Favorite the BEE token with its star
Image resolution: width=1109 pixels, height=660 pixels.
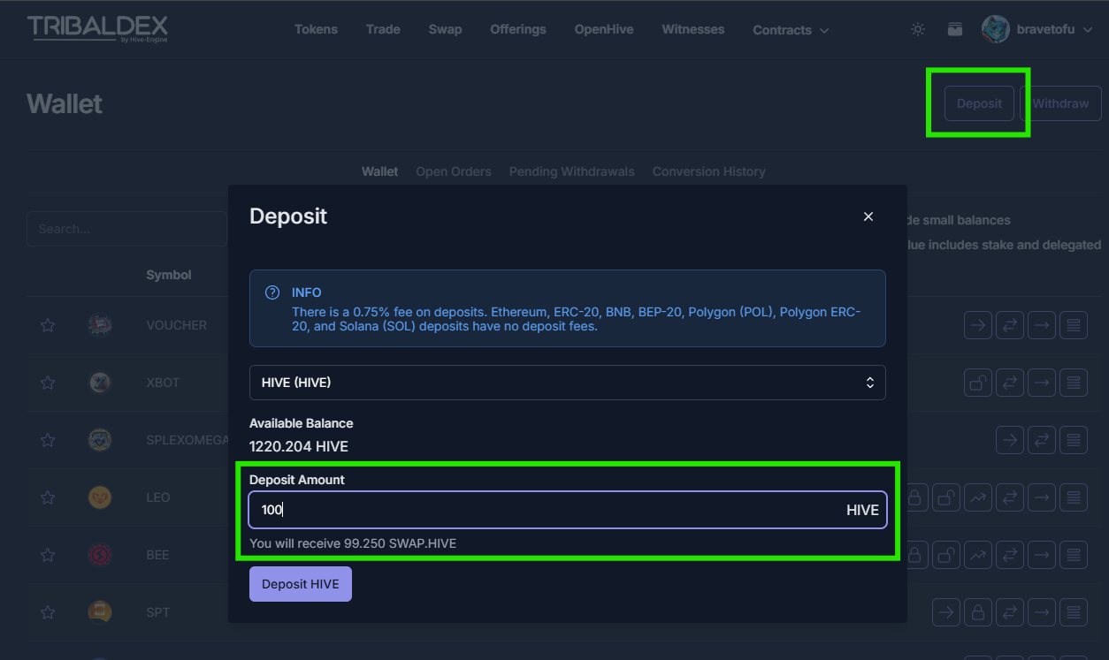point(48,555)
